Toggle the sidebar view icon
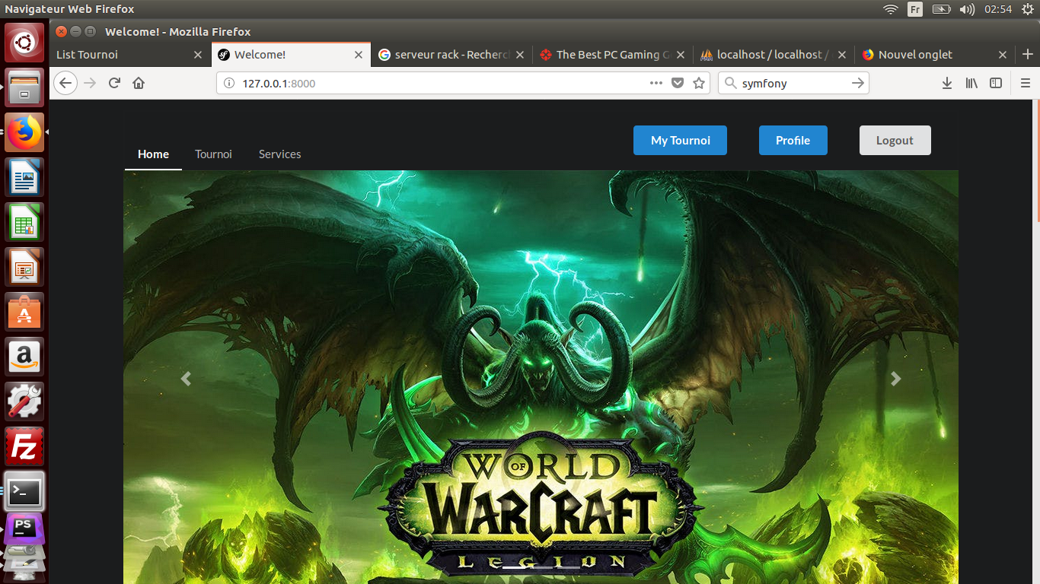This screenshot has height=584, width=1040. [x=996, y=83]
